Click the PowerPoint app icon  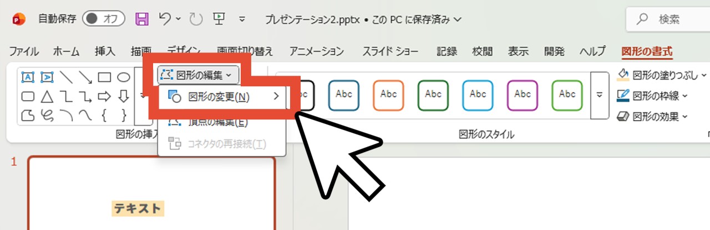pos(19,19)
